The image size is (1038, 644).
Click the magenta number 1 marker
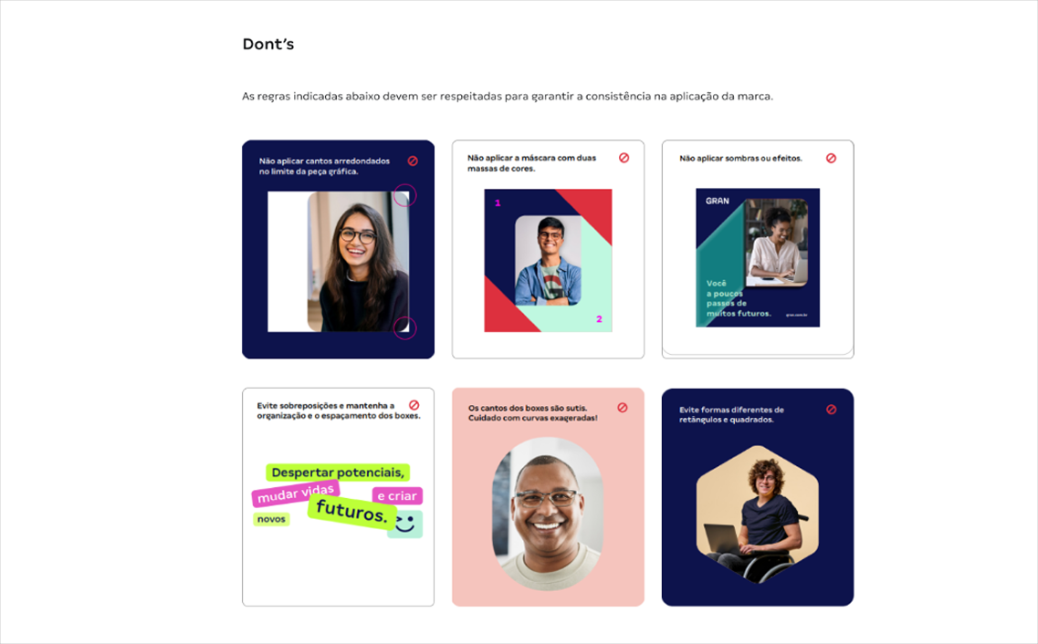coord(498,203)
